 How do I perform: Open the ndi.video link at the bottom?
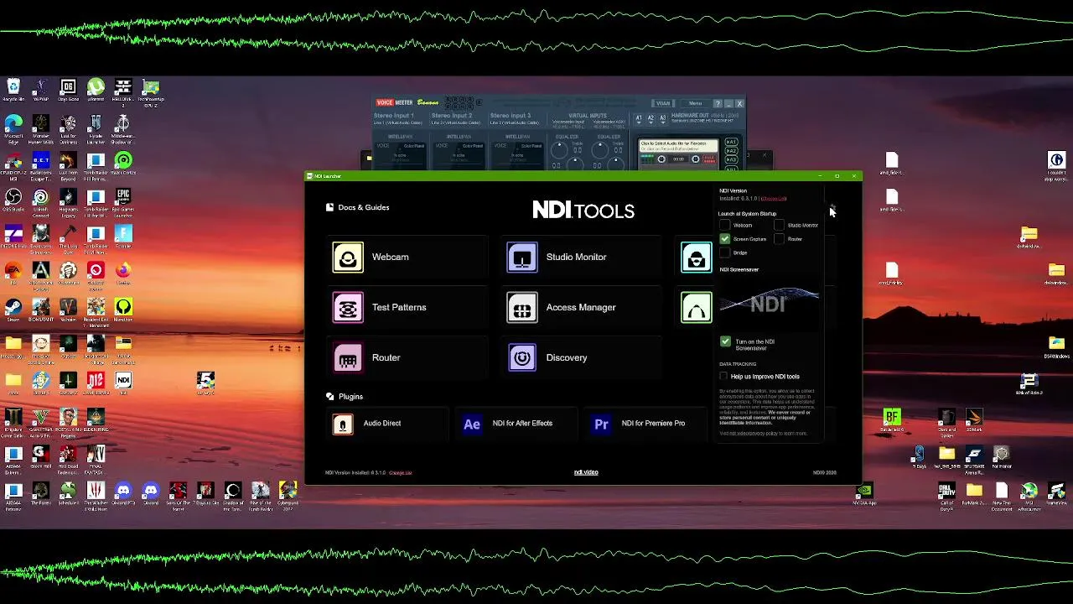tap(586, 472)
